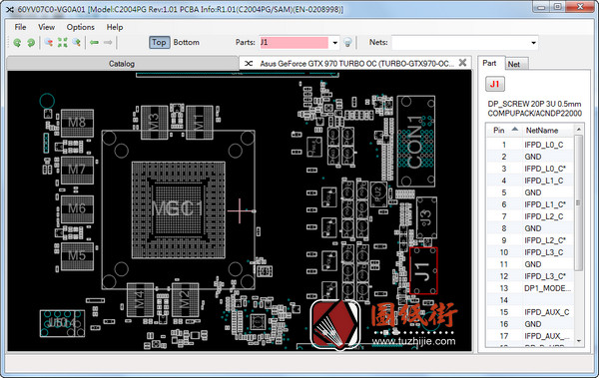Fit the board to window with green arrows icon
599x378 pixels.
(62, 42)
